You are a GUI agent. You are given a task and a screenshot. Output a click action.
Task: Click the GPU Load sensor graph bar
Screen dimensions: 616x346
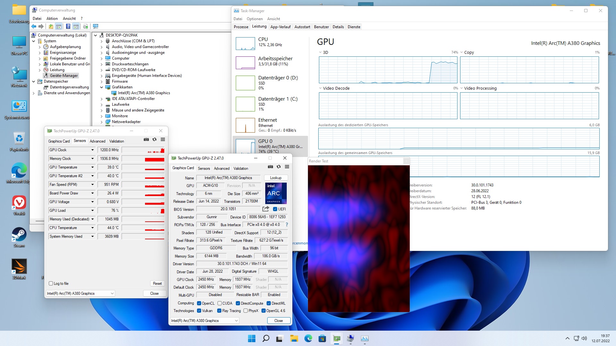point(143,210)
